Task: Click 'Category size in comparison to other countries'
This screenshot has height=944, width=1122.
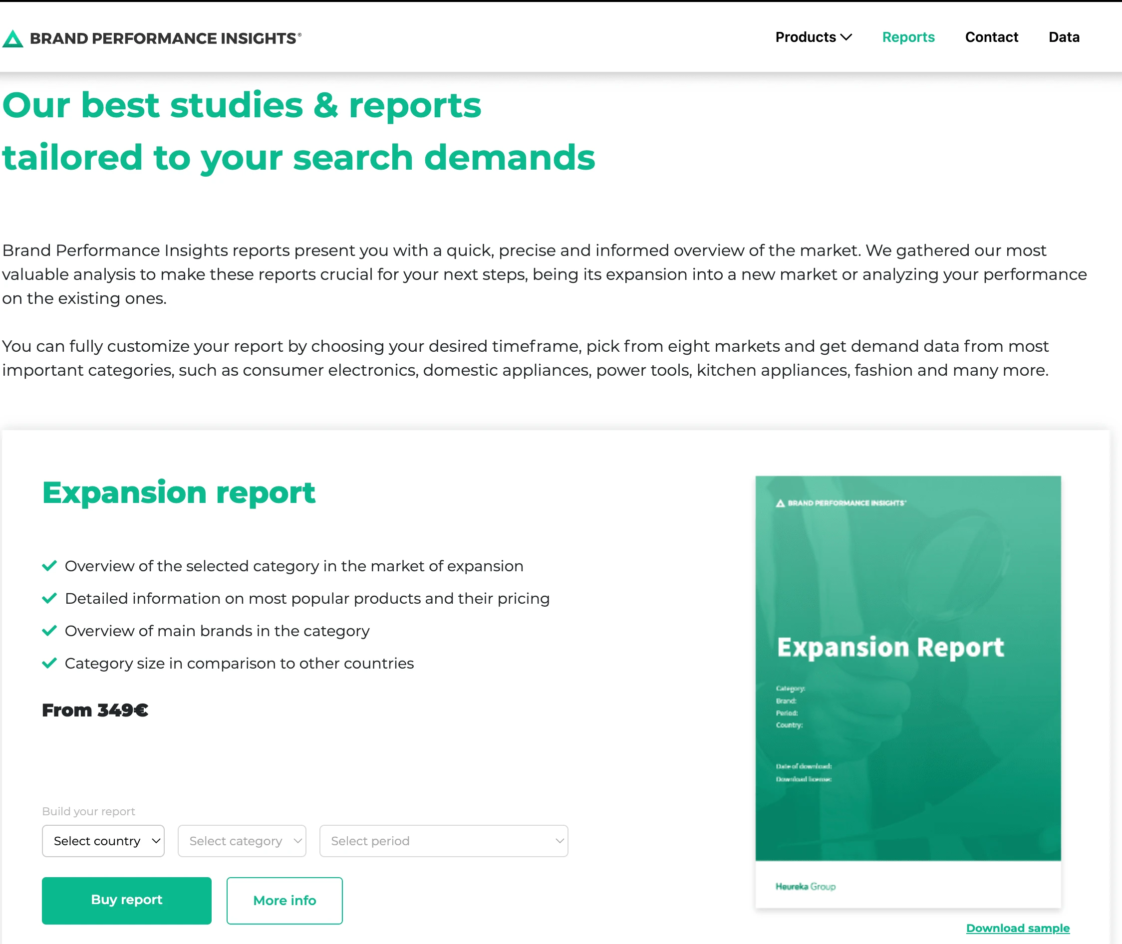Action: (x=239, y=664)
